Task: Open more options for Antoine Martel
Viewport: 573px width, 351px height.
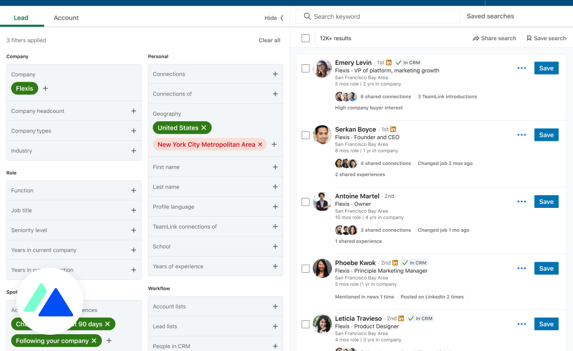Action: (x=522, y=202)
